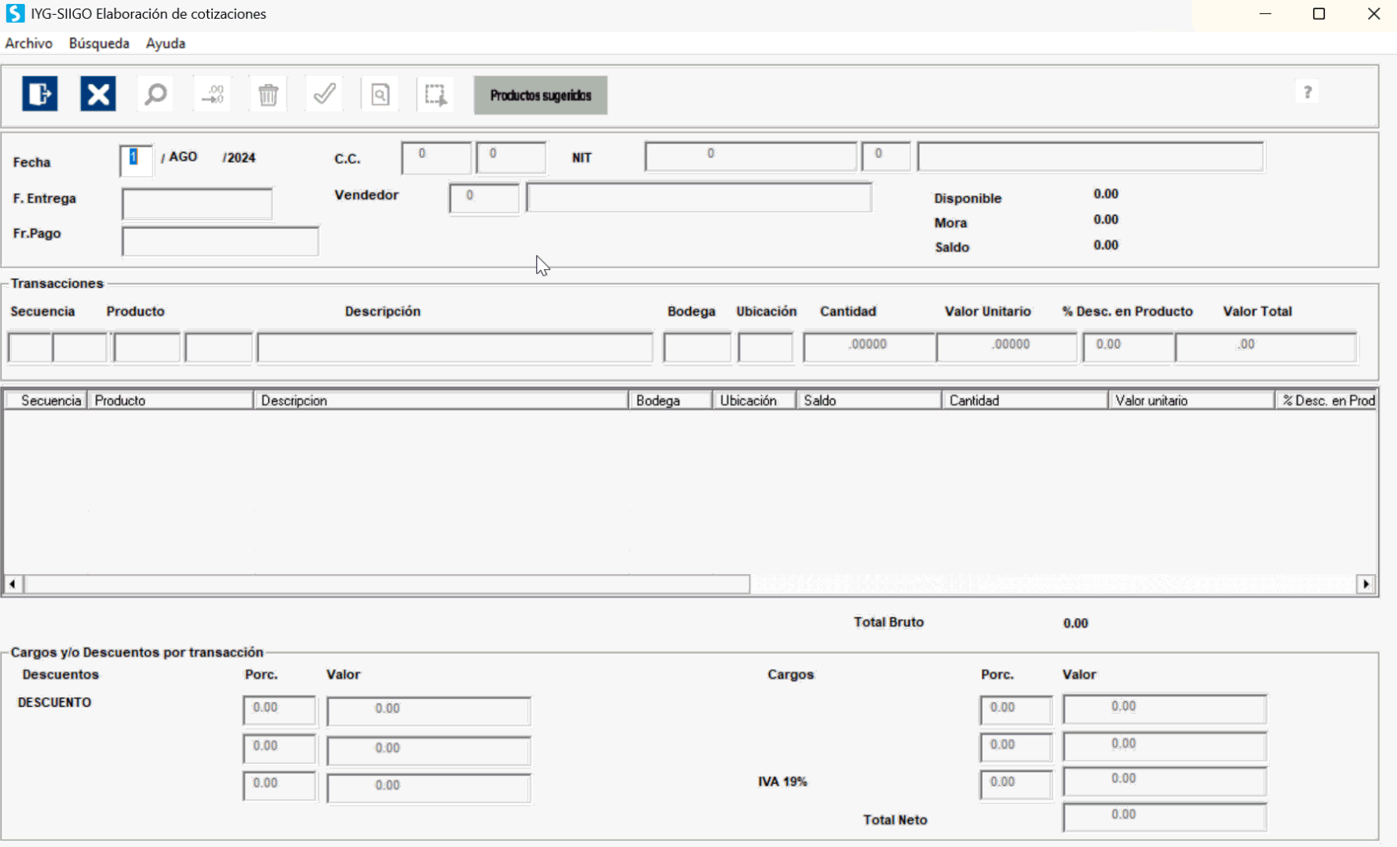
Task: Click the DESCUENTO row Porc. field
Action: tap(279, 711)
